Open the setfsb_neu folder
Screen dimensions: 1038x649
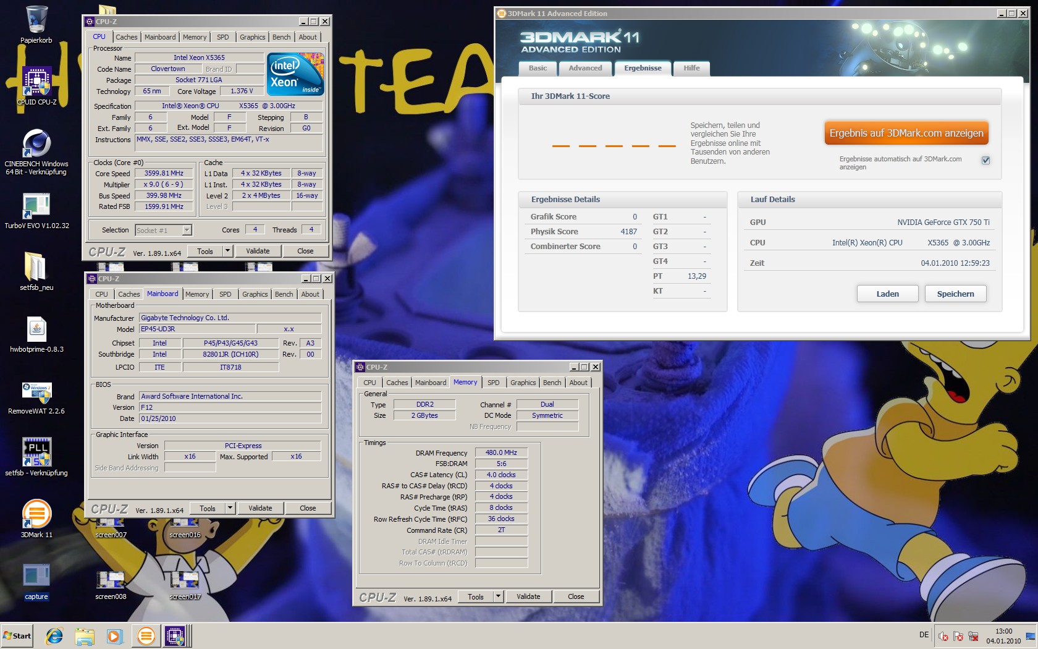36,271
